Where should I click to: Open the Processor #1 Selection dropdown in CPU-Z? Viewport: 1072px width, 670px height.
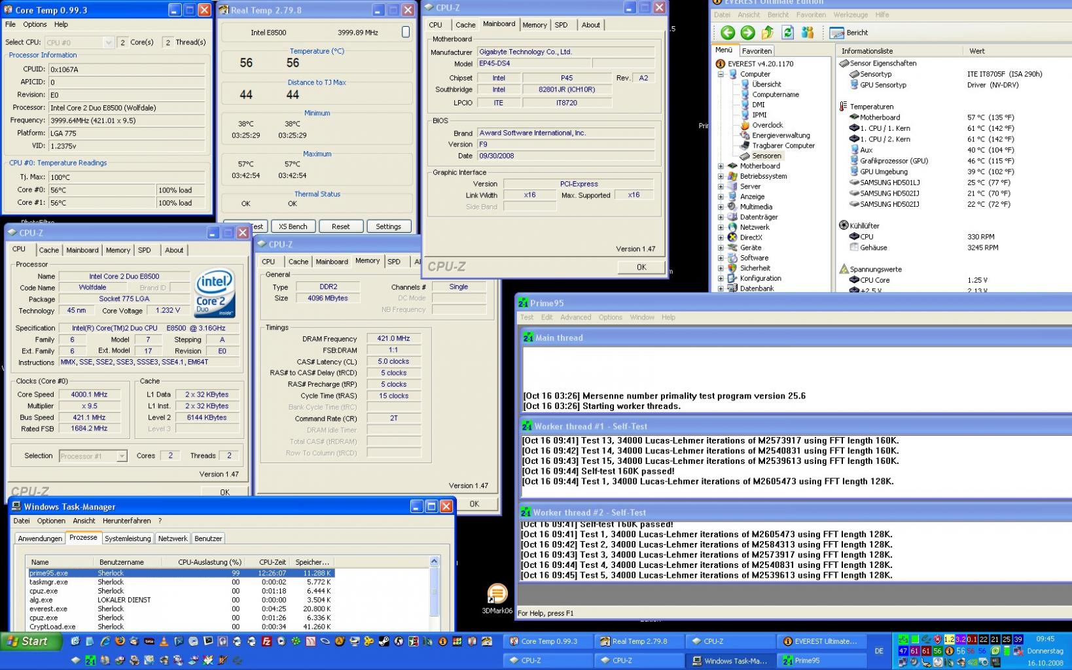pyautogui.click(x=121, y=456)
